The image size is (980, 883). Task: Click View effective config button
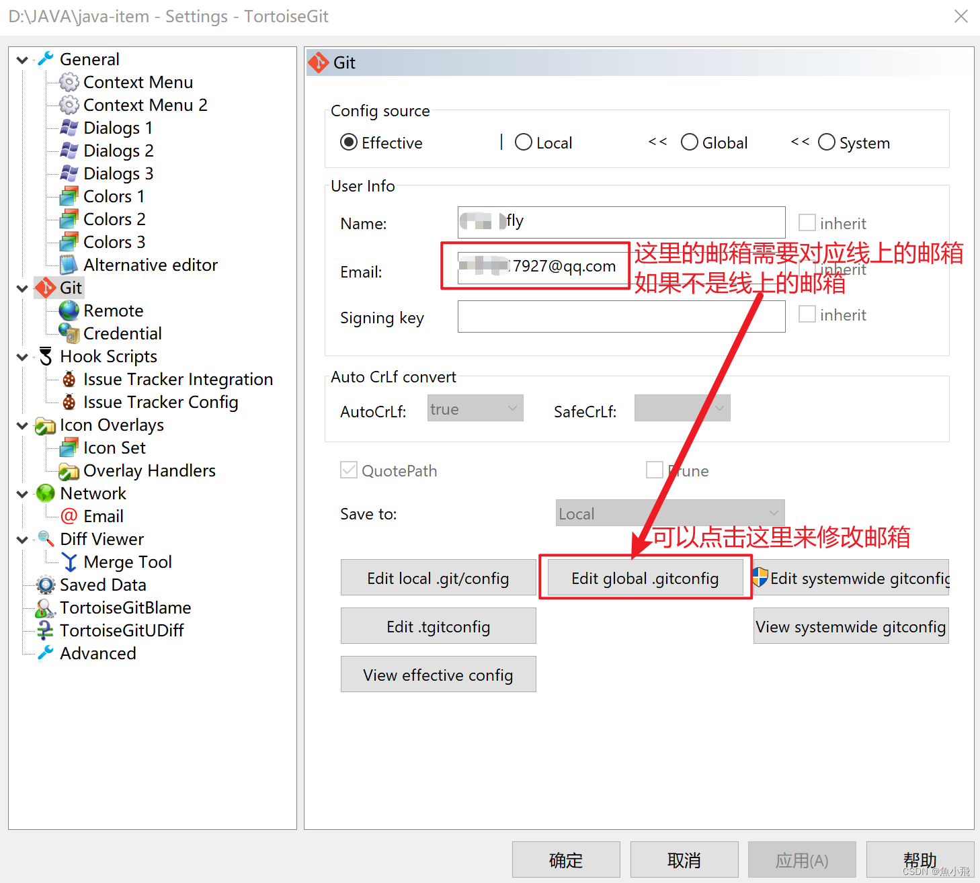pyautogui.click(x=438, y=675)
